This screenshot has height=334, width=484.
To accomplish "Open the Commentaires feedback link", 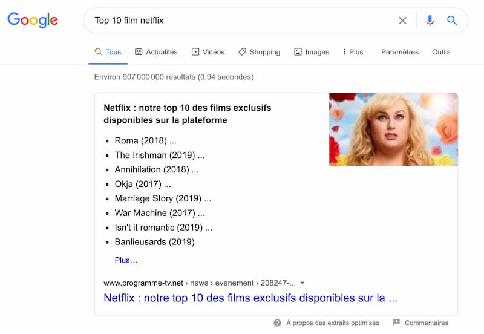I will [x=427, y=323].
